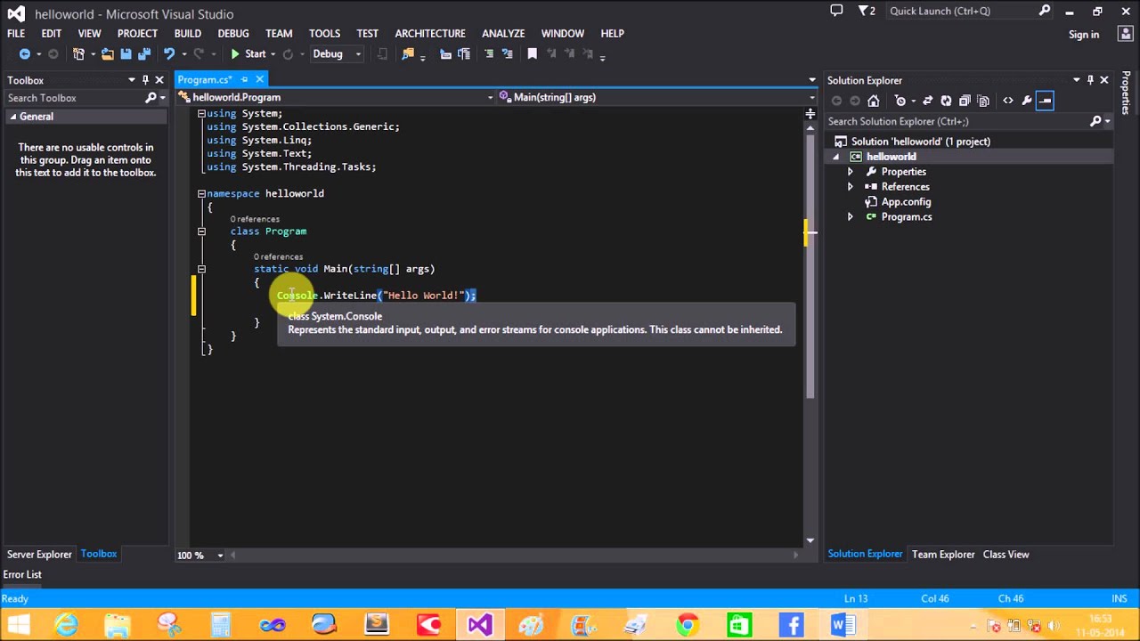This screenshot has height=641, width=1140.
Task: Click the View Code icon in Solution Explorer
Action: click(x=1007, y=101)
